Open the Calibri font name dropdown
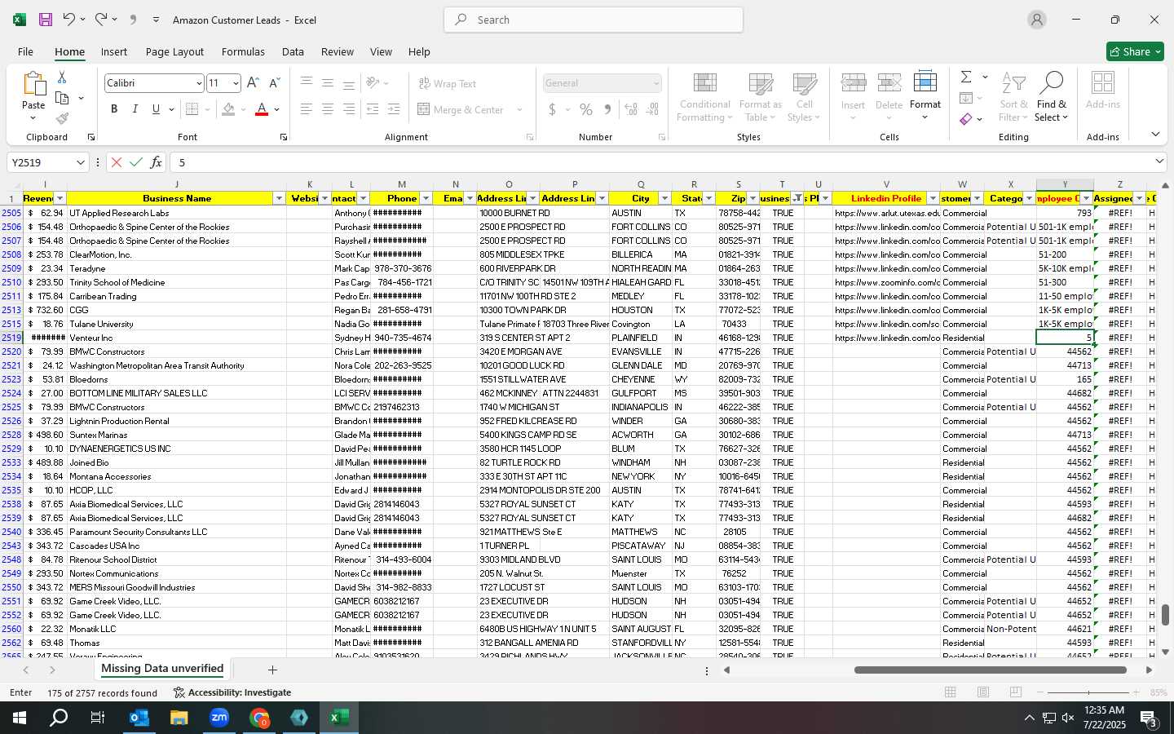Viewport: 1174px width, 734px height. (x=198, y=83)
